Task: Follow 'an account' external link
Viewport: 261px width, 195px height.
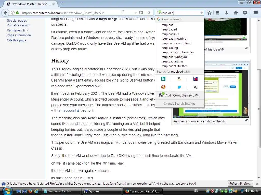Action: (69, 110)
